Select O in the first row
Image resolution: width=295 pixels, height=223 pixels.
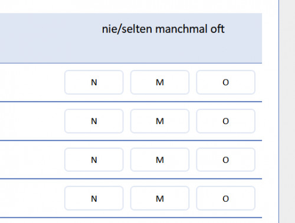pos(226,82)
